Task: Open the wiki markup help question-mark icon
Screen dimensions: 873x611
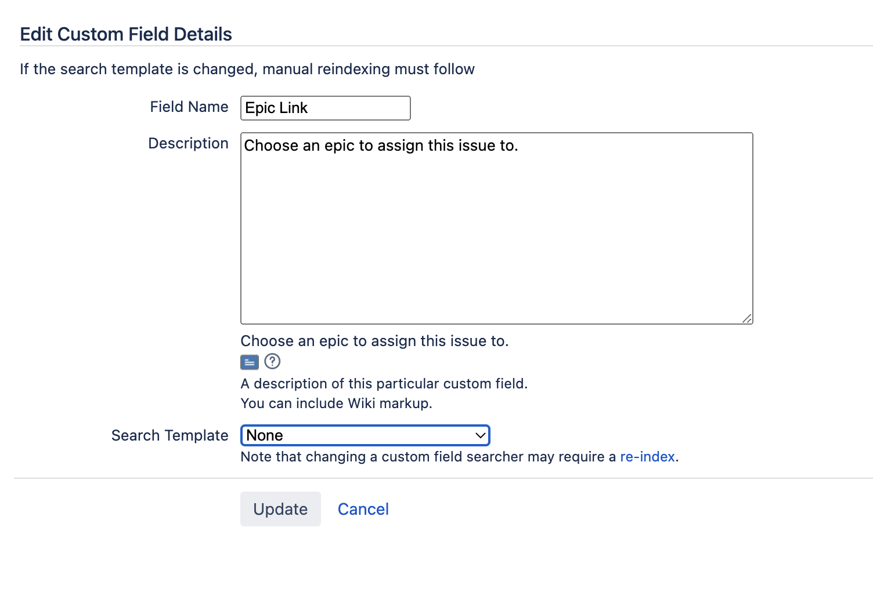Action: coord(272,362)
